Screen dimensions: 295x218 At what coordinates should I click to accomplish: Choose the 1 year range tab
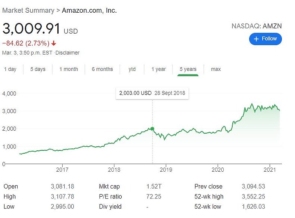click(159, 69)
